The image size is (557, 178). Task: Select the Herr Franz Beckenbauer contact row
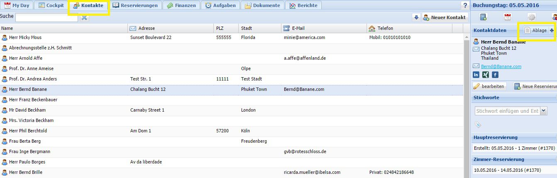33,100
